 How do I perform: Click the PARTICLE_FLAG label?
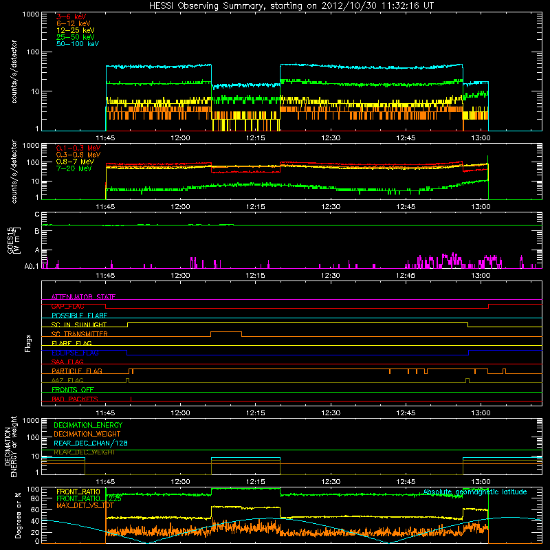coord(77,371)
